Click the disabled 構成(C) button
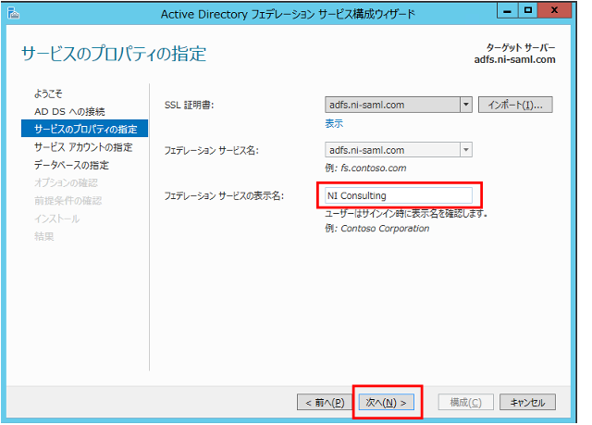The width and height of the screenshot is (592, 425). coord(465,403)
